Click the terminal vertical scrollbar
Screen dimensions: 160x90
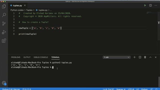159,82
